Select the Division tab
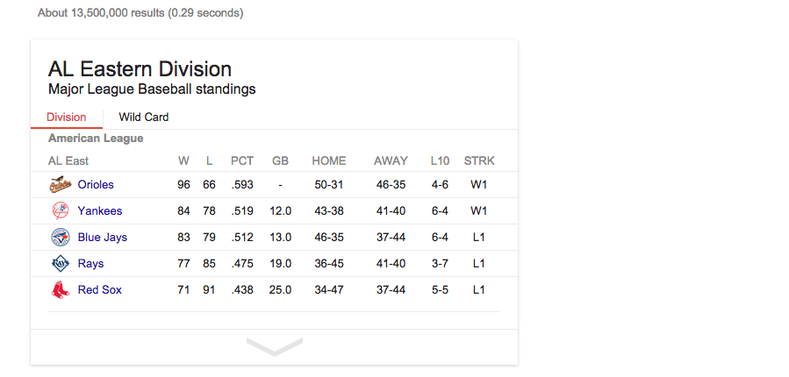The height and width of the screenshot is (377, 789). pyautogui.click(x=67, y=117)
